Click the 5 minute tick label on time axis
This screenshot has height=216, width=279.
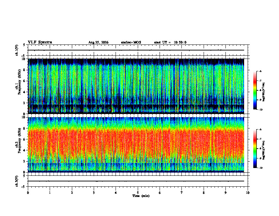pyautogui.click(x=138, y=193)
